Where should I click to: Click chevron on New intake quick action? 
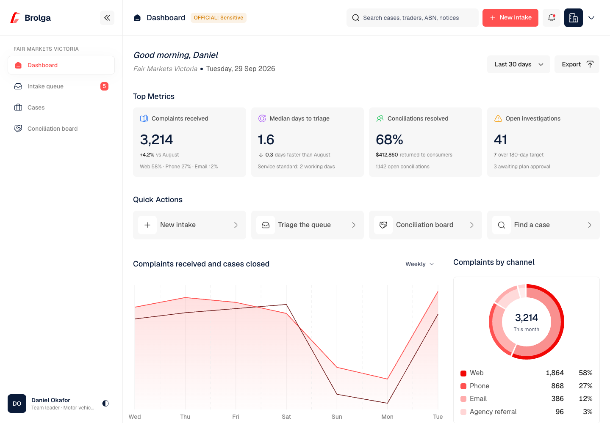click(236, 225)
